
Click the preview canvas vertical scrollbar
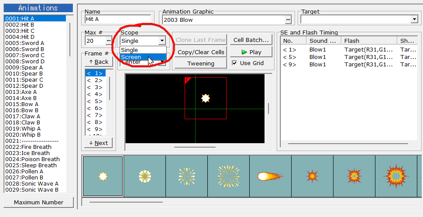click(x=268, y=108)
